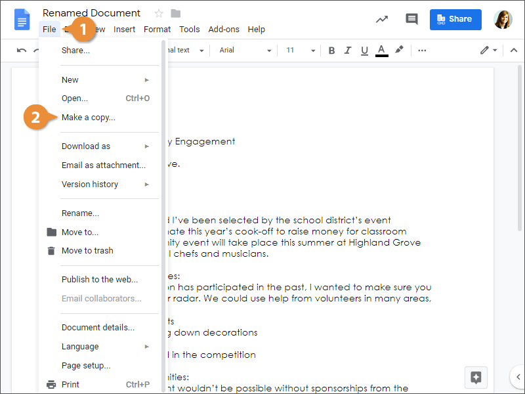The height and width of the screenshot is (394, 525).
Task: Click the Undo arrow icon
Action: pyautogui.click(x=22, y=51)
